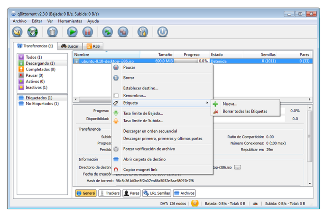
Task: Delete torrent trash can toolbar icon
Action: pyautogui.click(x=52, y=32)
